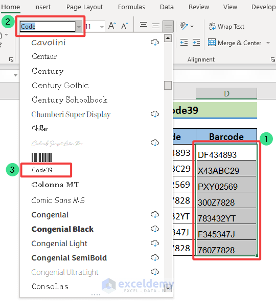Screen dimensions: 276x302
Task: Choose Colonna MT font
Action: pos(55,185)
